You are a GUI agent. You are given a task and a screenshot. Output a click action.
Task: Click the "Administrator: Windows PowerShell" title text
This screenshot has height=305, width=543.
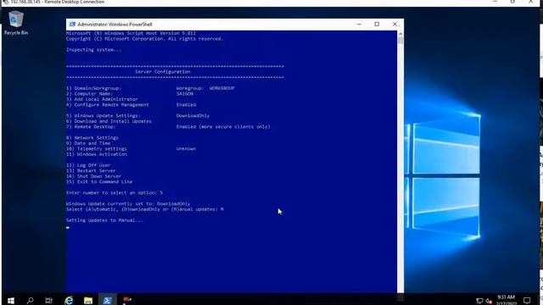pyautogui.click(x=115, y=25)
